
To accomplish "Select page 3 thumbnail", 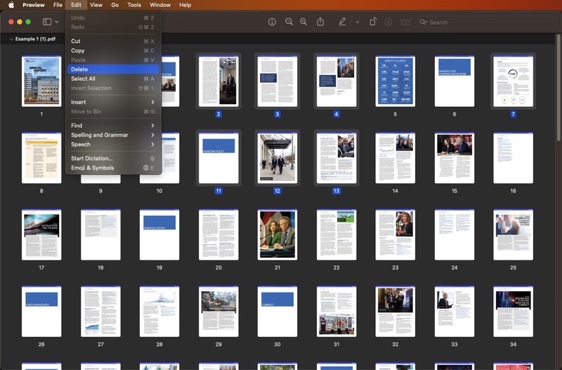I will tap(277, 81).
